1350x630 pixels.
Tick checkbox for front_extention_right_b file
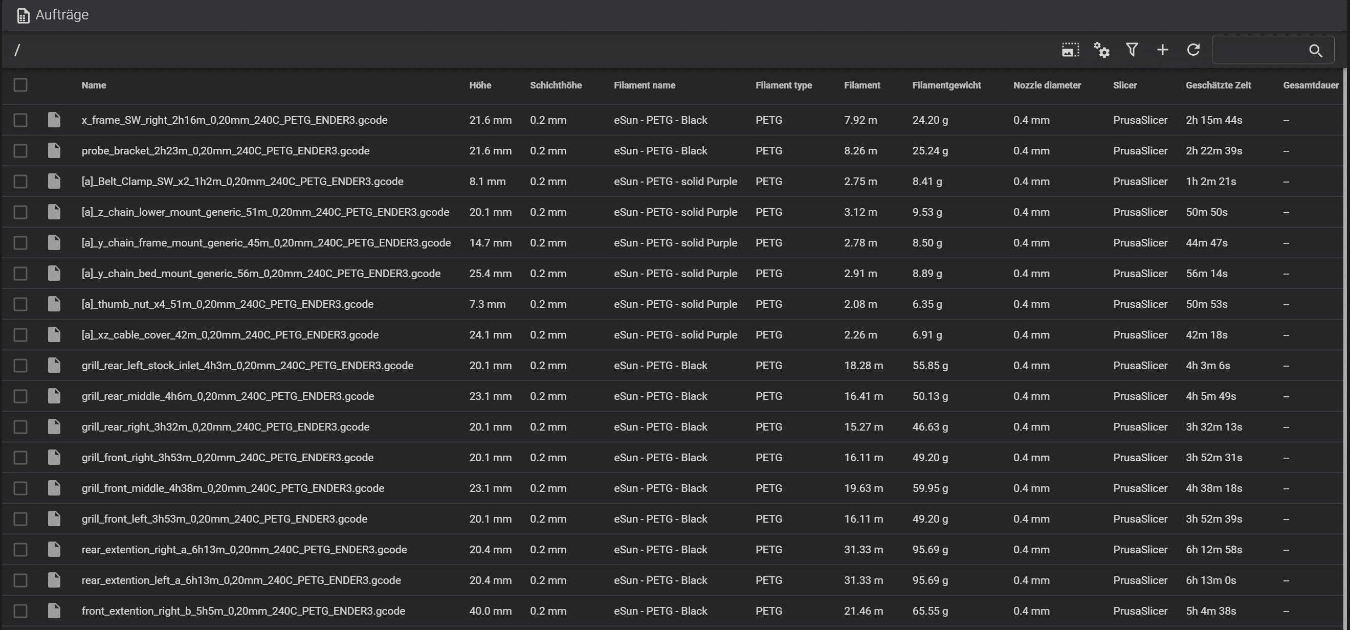click(20, 611)
